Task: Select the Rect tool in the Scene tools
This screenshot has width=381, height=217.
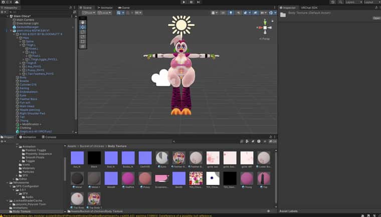Action: (83, 41)
